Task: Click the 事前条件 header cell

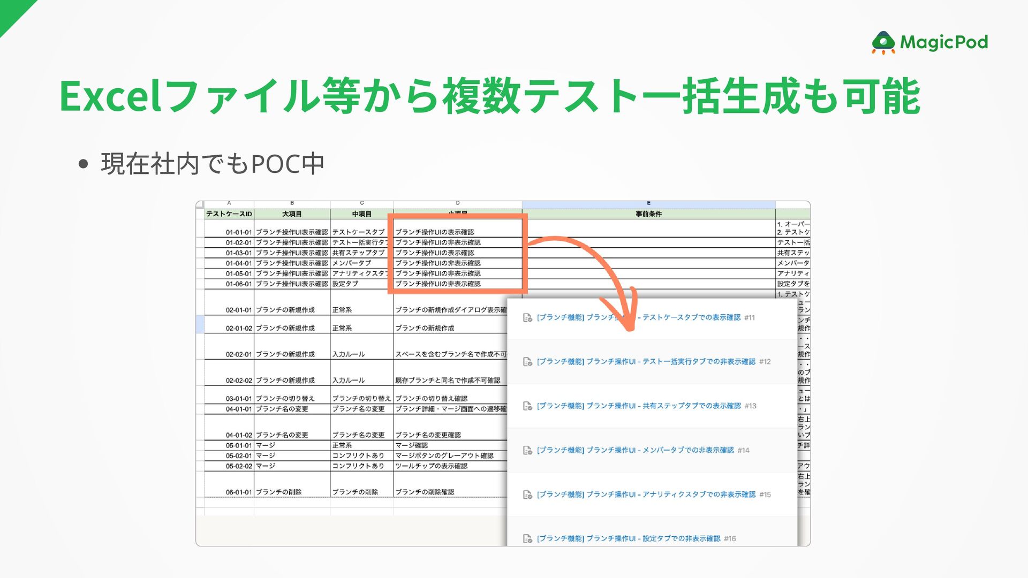Action: click(648, 214)
